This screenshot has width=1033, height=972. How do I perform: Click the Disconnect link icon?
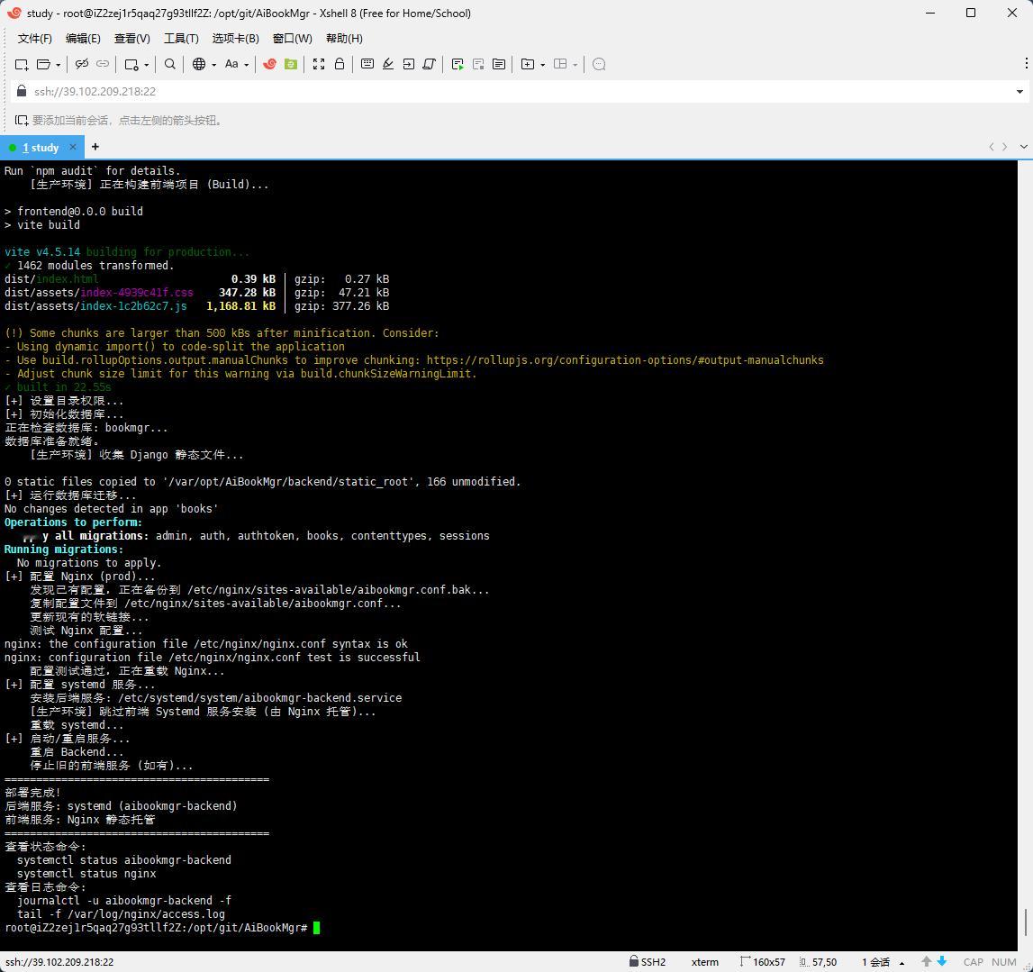pos(82,64)
